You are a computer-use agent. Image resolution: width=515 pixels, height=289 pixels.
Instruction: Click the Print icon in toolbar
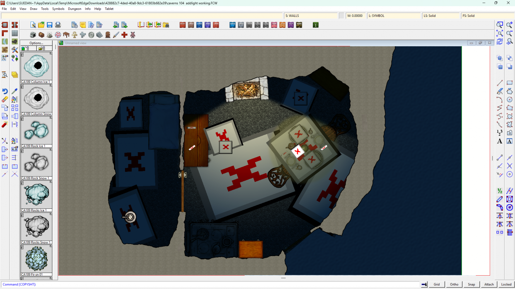[58, 25]
